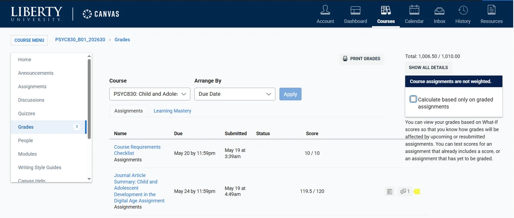Image resolution: width=514 pixels, height=218 pixels.
Task: Open Journal Article Summary assignment link
Action: pos(139,188)
